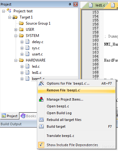Image resolution: width=118 pixels, height=152 pixels.
Task: Expand delay.c dependencies
Action: click(22, 42)
